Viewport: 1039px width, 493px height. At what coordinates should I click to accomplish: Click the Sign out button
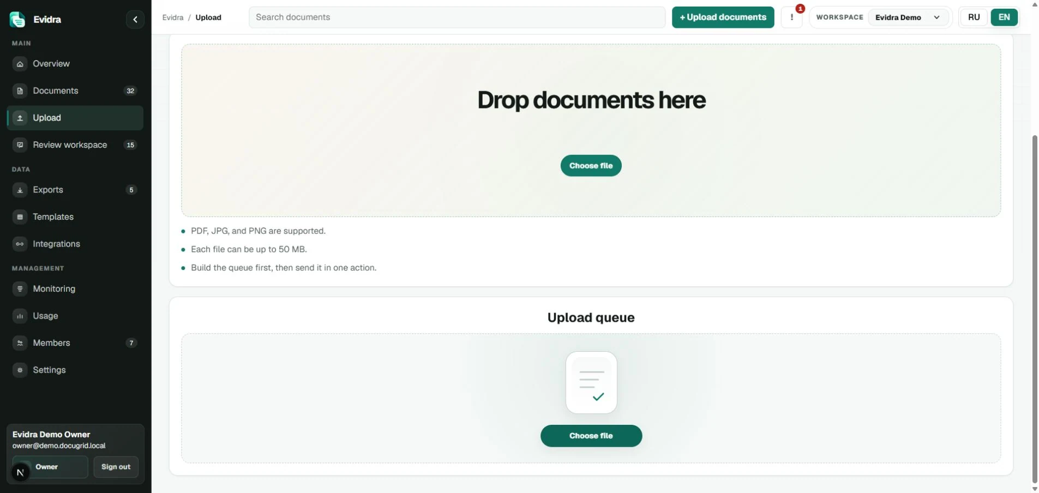(116, 467)
